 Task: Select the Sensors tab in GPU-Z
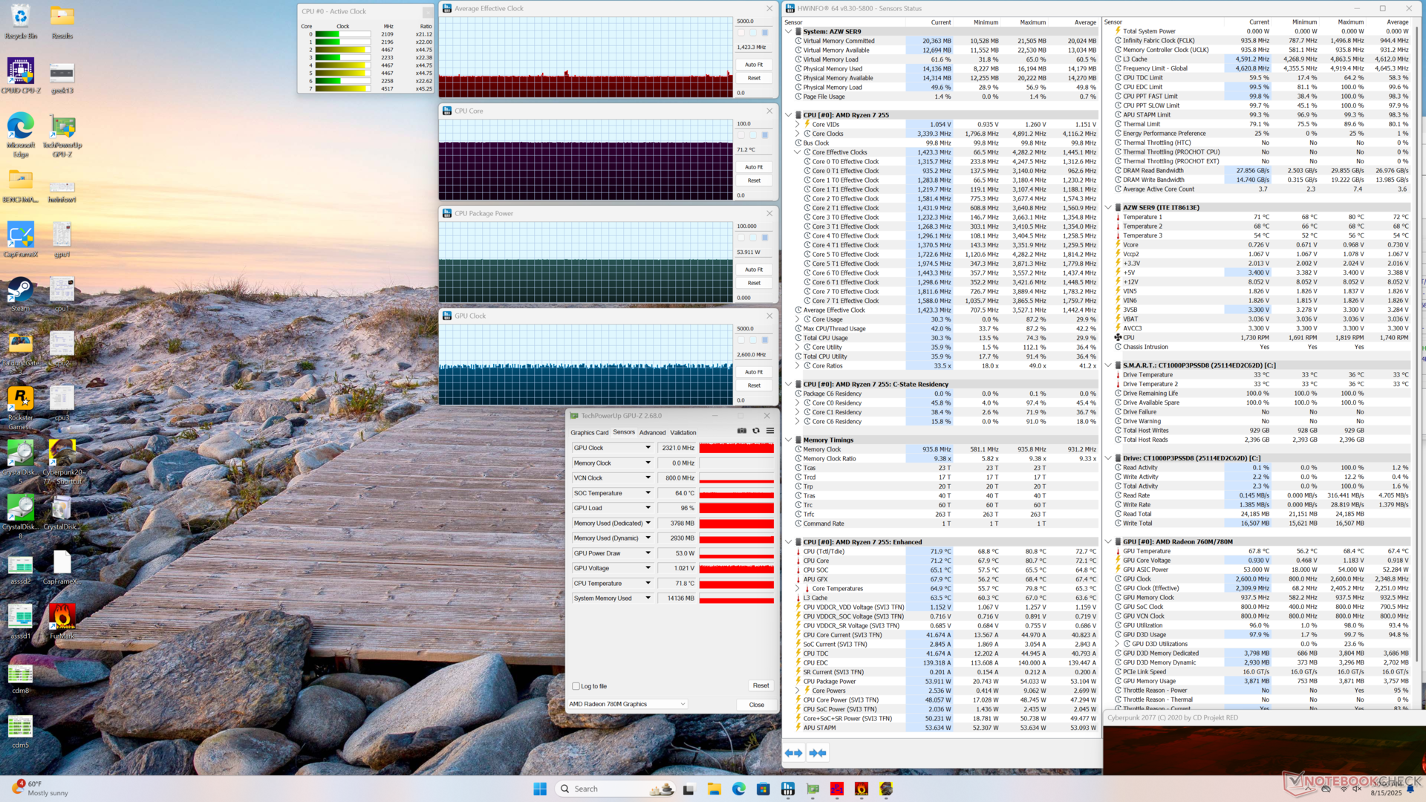click(624, 432)
